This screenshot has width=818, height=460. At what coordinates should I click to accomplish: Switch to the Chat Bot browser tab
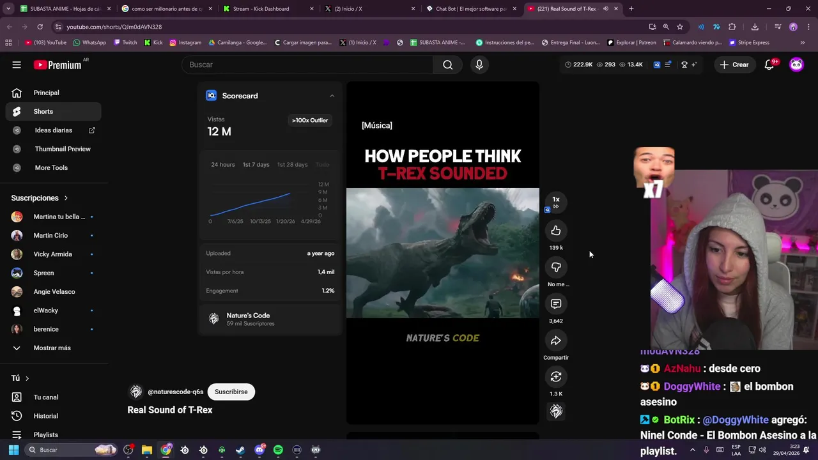(470, 9)
